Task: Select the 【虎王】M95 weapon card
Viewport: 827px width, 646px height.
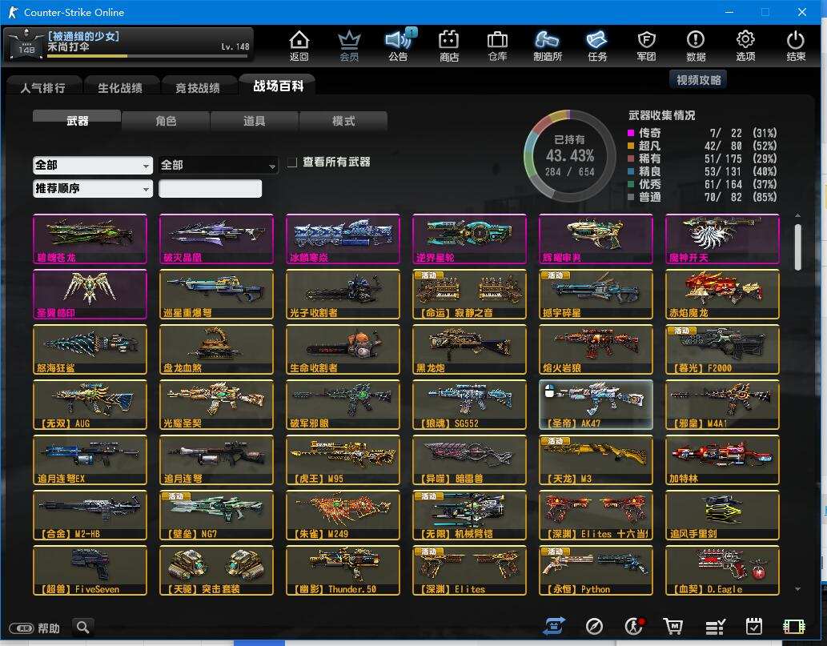Action: (343, 459)
